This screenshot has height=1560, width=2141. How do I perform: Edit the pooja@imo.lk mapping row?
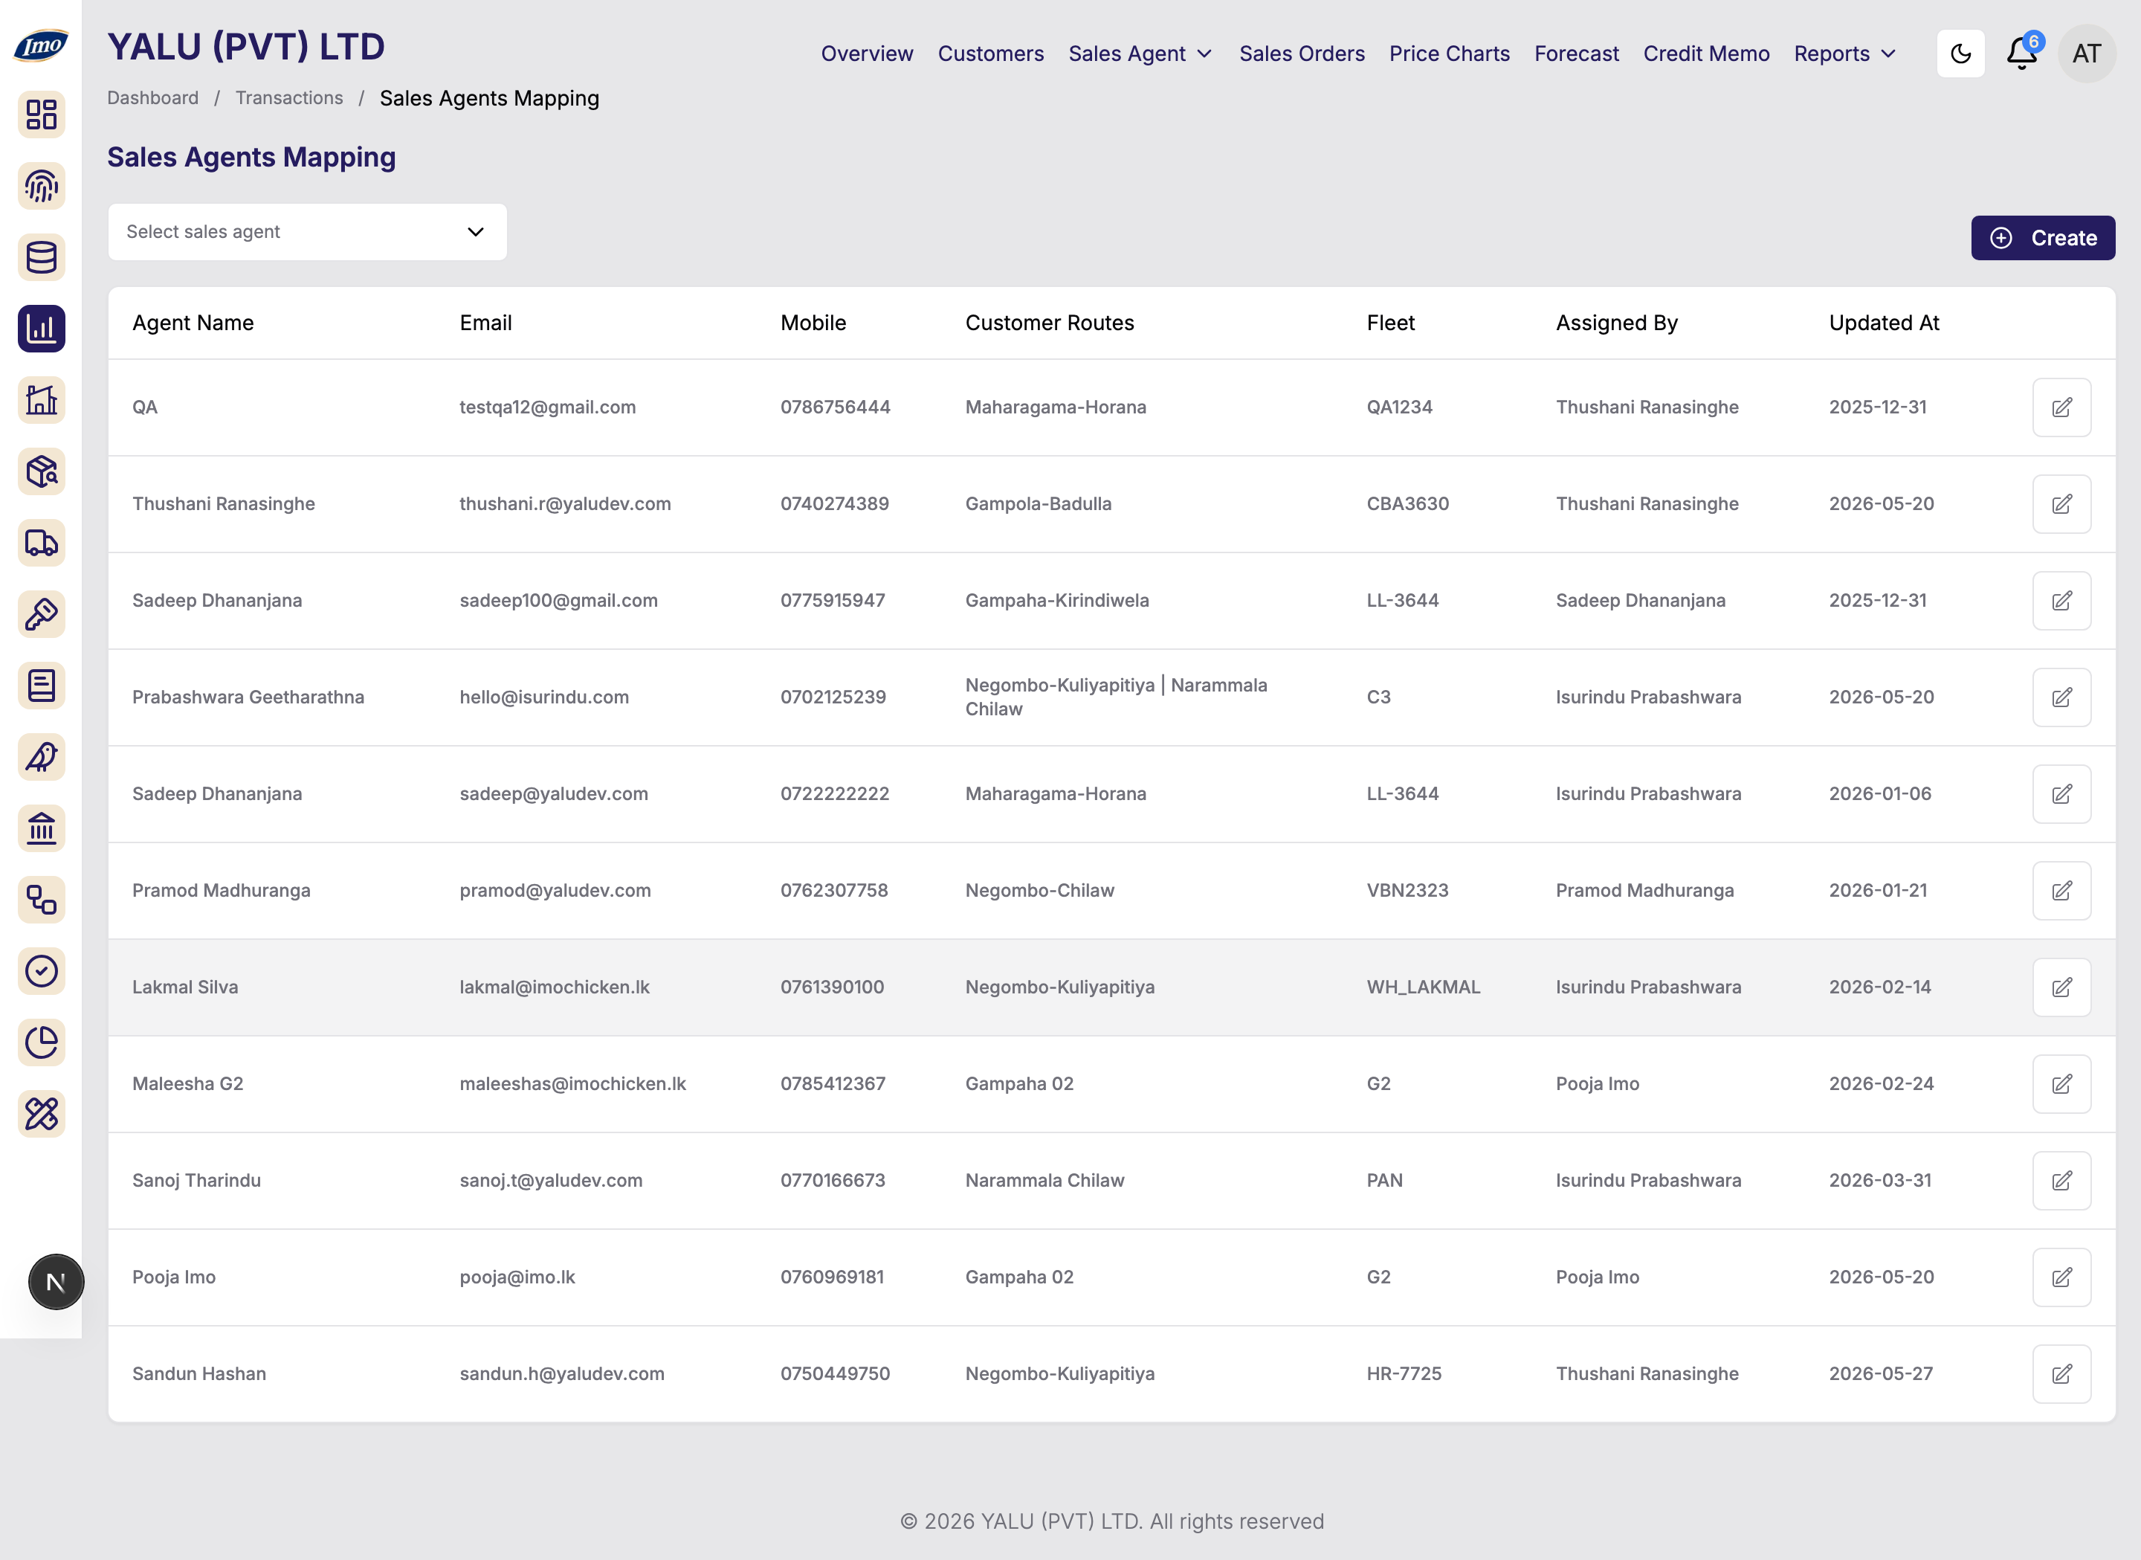(x=2061, y=1277)
